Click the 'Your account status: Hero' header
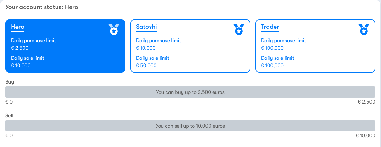 (x=42, y=7)
